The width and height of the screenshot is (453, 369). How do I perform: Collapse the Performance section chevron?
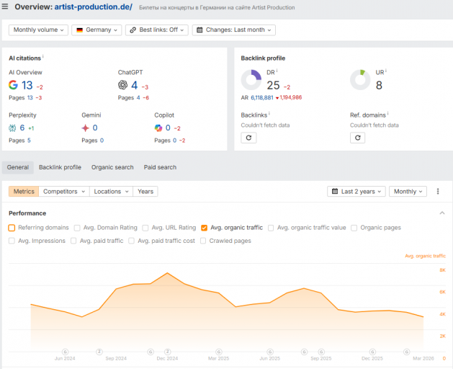[x=442, y=213]
